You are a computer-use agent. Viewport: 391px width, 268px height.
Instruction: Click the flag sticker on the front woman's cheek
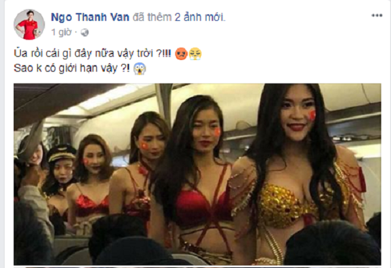[312, 115]
